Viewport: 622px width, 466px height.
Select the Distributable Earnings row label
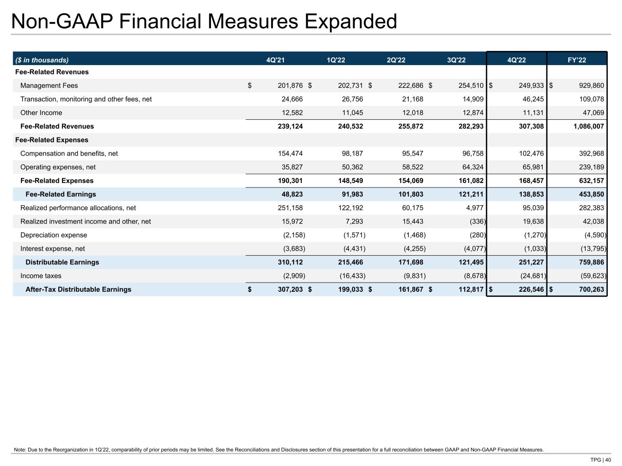[x=62, y=262]
